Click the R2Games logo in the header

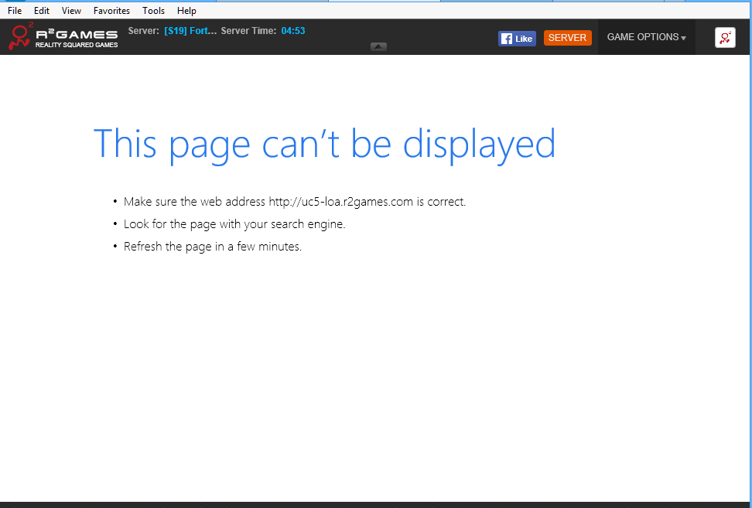[62, 36]
